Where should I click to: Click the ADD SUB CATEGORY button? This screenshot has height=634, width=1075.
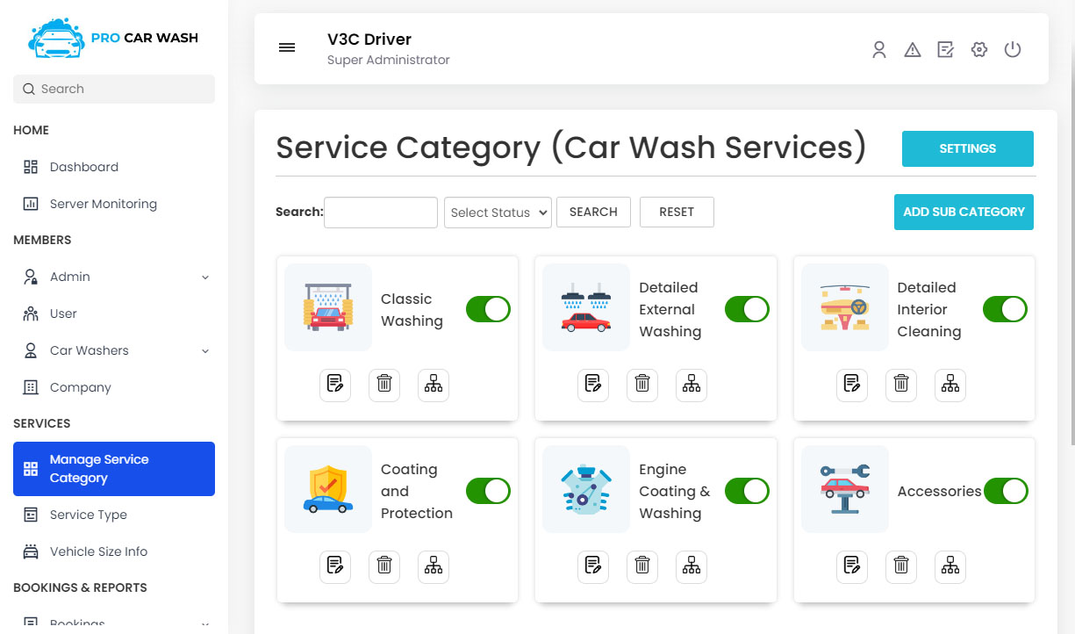[964, 212]
